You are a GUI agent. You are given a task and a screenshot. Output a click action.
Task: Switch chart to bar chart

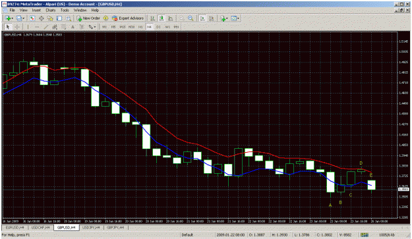point(152,18)
